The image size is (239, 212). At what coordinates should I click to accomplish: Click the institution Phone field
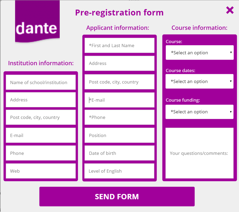(41, 153)
